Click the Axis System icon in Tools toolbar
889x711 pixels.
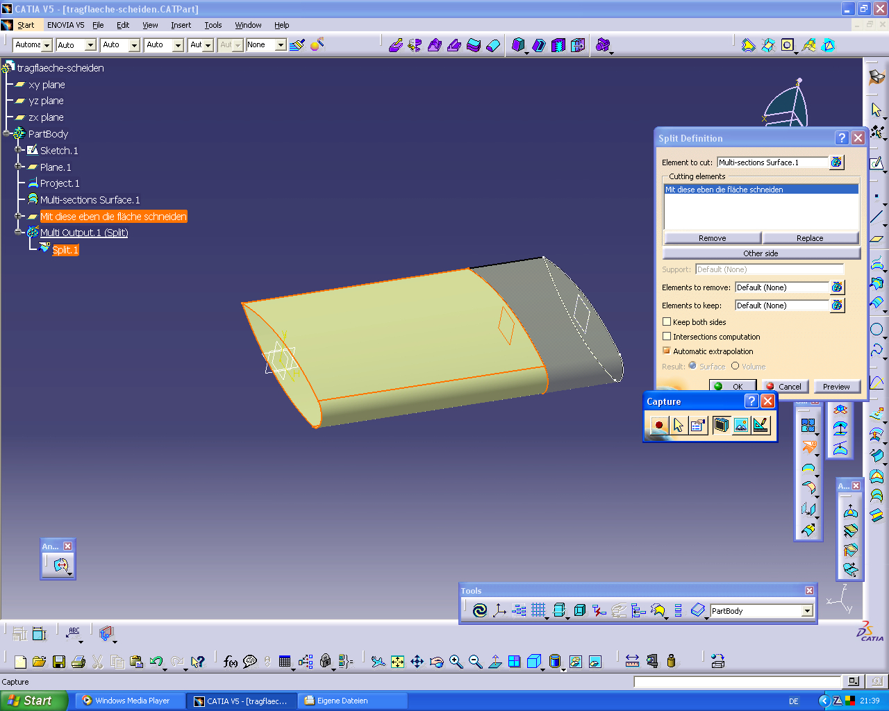tap(499, 610)
